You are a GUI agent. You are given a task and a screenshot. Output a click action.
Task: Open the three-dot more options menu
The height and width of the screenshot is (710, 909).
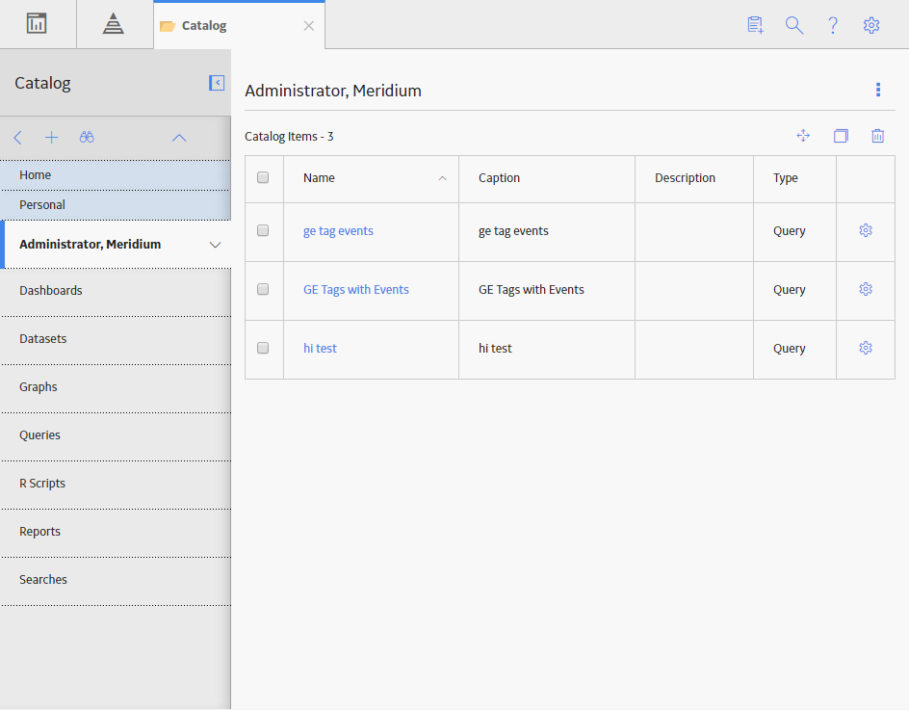pos(878,90)
